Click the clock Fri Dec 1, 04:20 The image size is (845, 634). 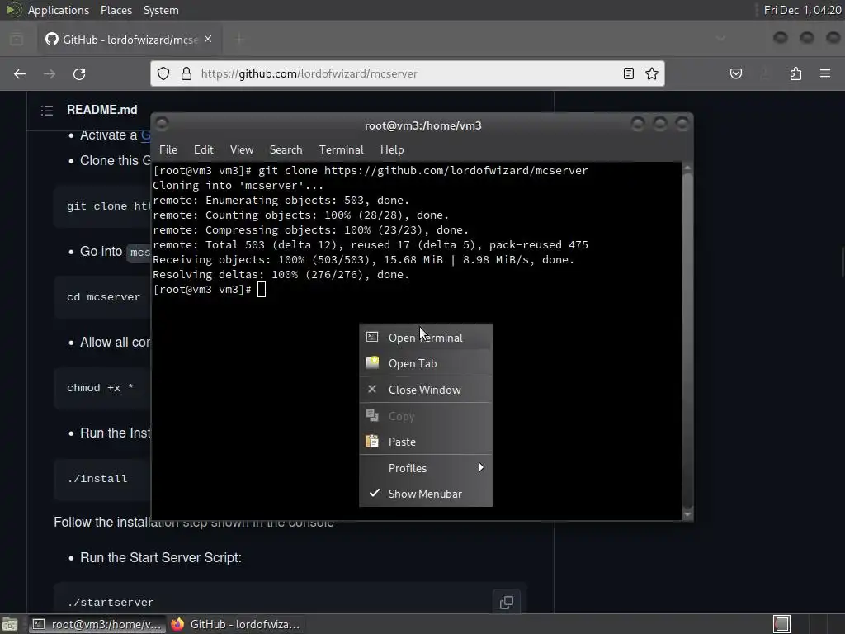click(802, 10)
